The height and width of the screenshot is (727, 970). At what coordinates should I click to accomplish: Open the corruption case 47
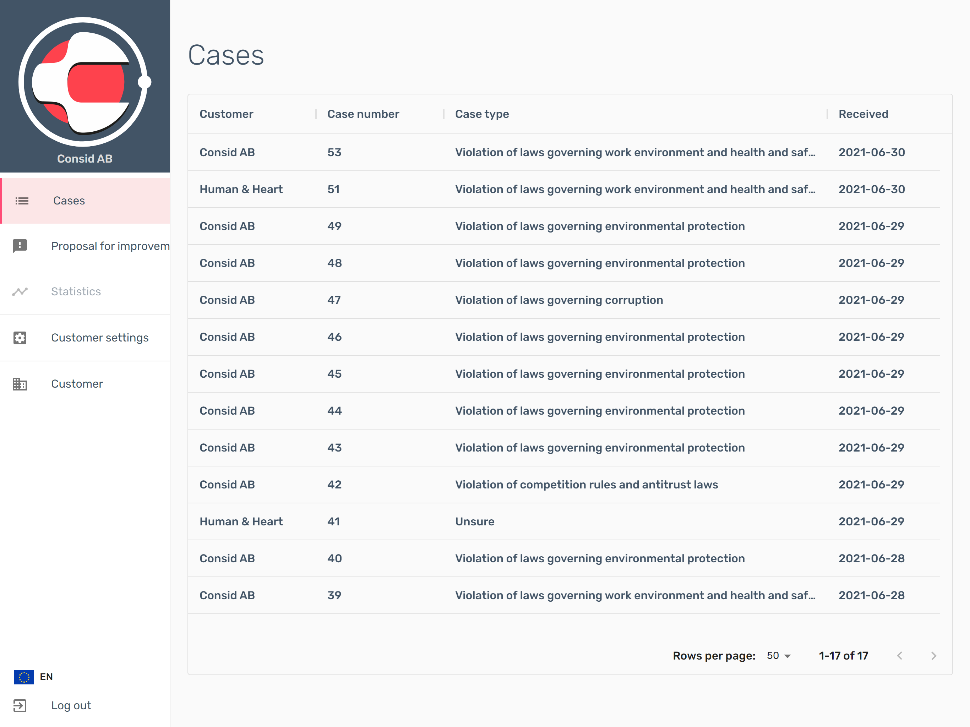click(564, 300)
